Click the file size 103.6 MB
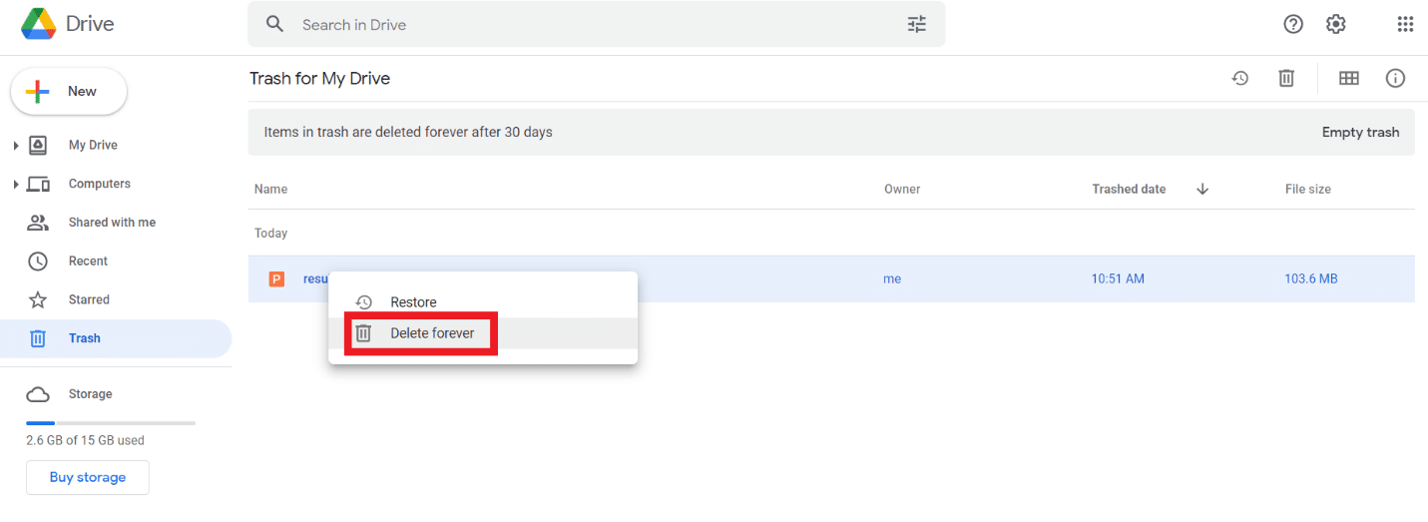The width and height of the screenshot is (1428, 522). pos(1311,279)
